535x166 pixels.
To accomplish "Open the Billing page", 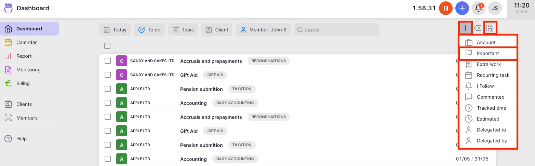I will click(23, 83).
